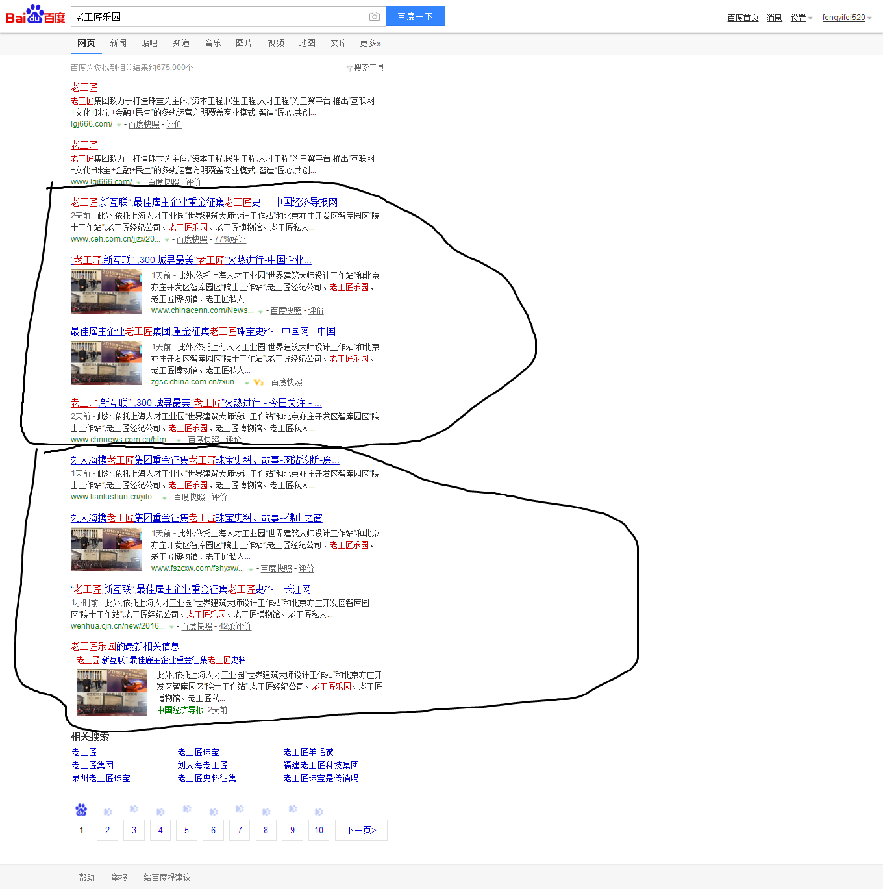883x889 pixels.
Task: Open 给百度提建议 feedback link
Action: coord(167,877)
